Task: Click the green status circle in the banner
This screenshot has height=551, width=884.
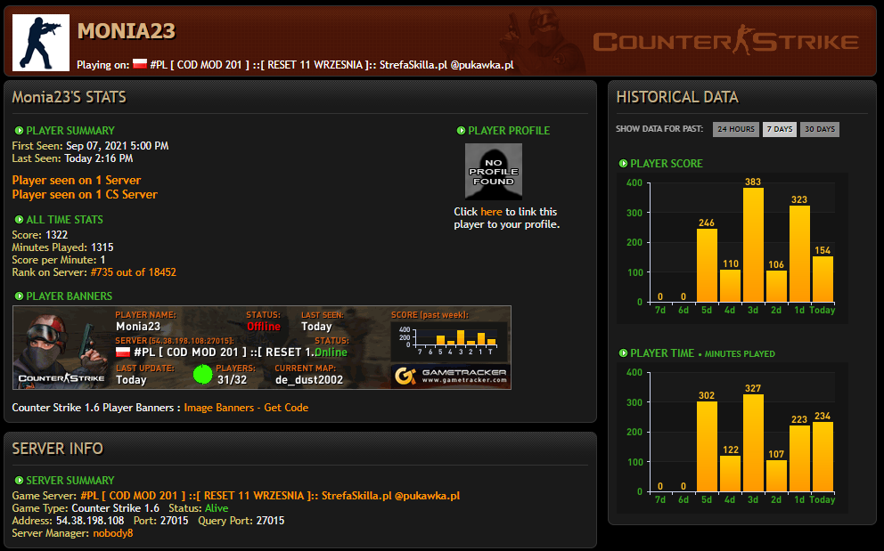Action: click(x=202, y=374)
